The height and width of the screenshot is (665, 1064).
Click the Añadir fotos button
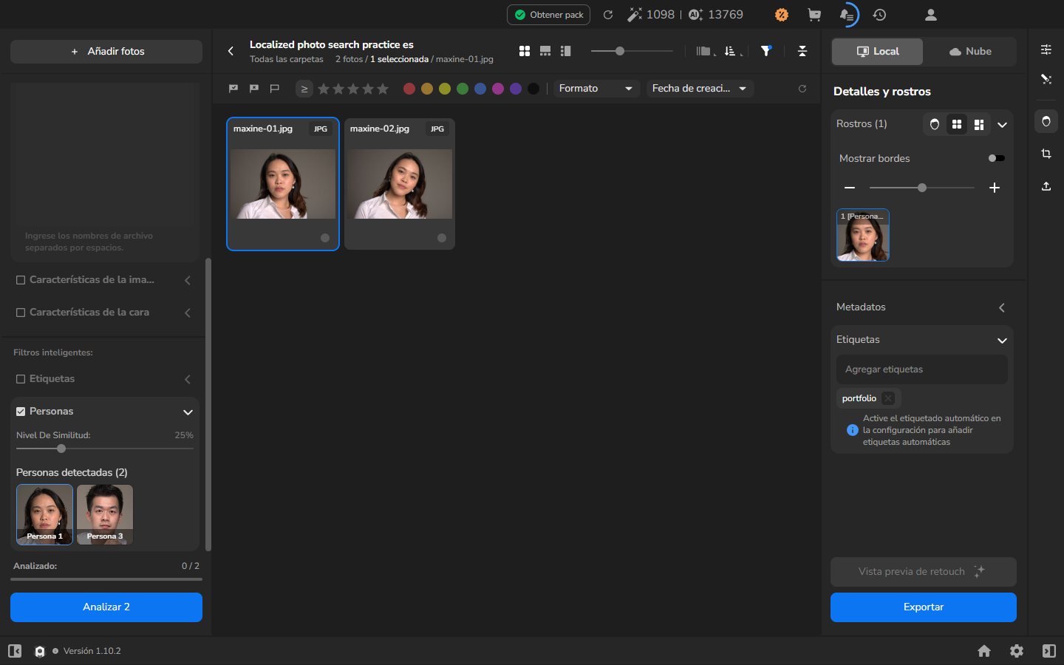pyautogui.click(x=106, y=52)
